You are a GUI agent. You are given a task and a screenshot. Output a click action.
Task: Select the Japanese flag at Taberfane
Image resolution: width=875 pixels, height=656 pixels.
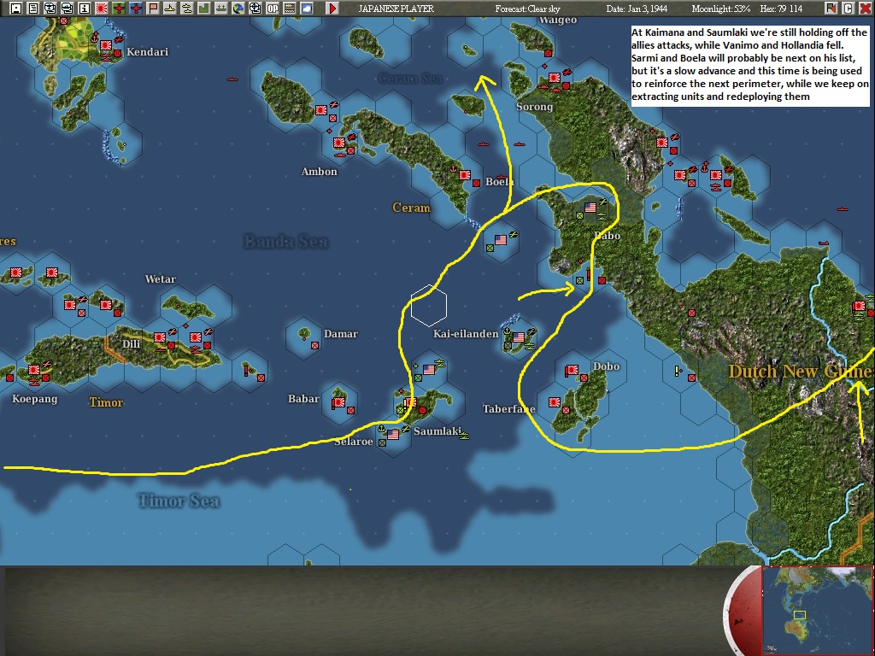tap(554, 401)
